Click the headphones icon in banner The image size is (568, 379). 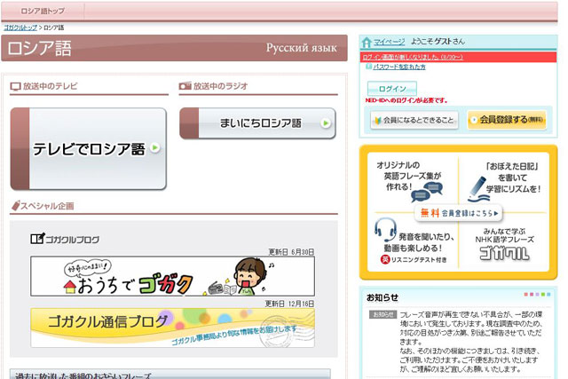[385, 229]
